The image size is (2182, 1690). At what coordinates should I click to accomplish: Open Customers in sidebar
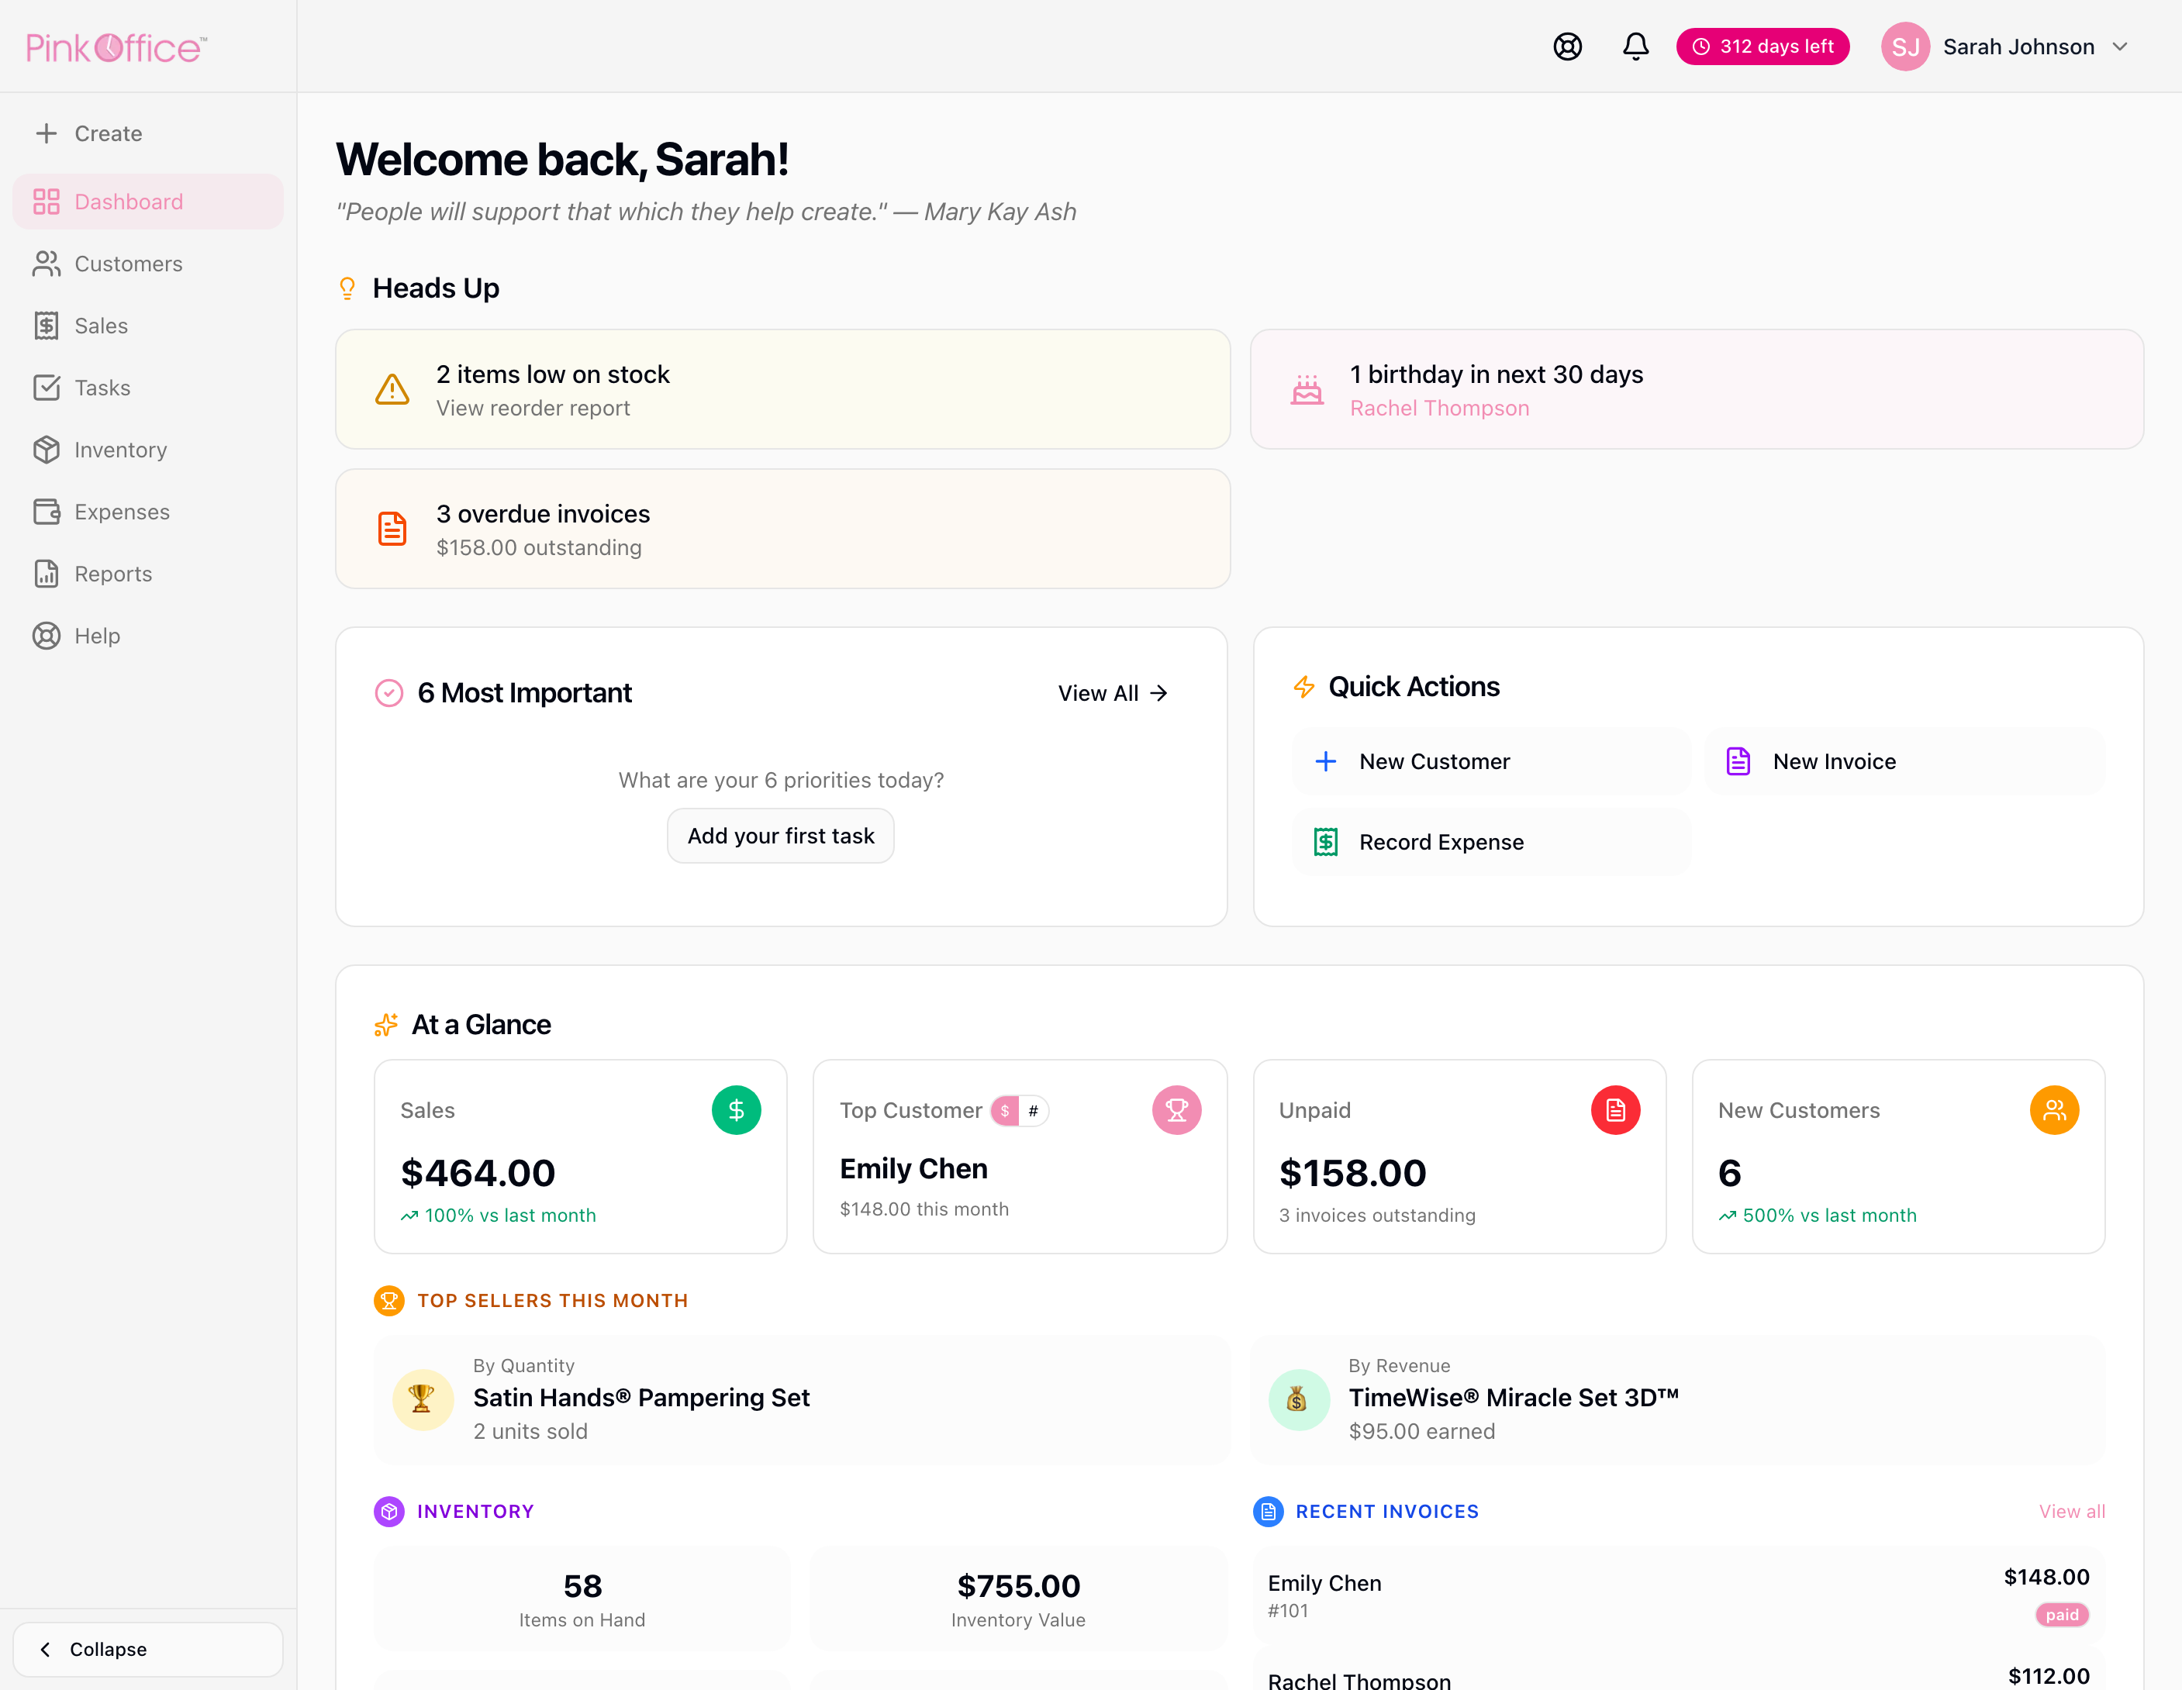pos(148,264)
